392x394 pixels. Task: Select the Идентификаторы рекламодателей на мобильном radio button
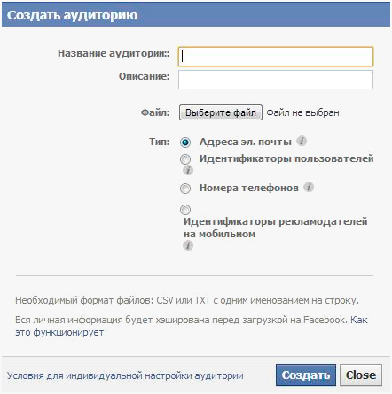tap(185, 210)
